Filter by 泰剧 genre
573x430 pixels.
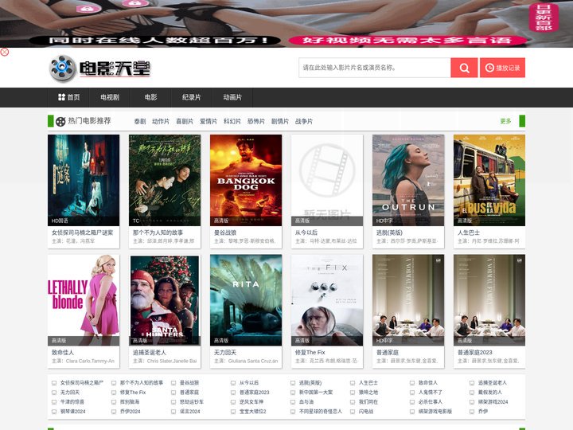click(x=140, y=121)
